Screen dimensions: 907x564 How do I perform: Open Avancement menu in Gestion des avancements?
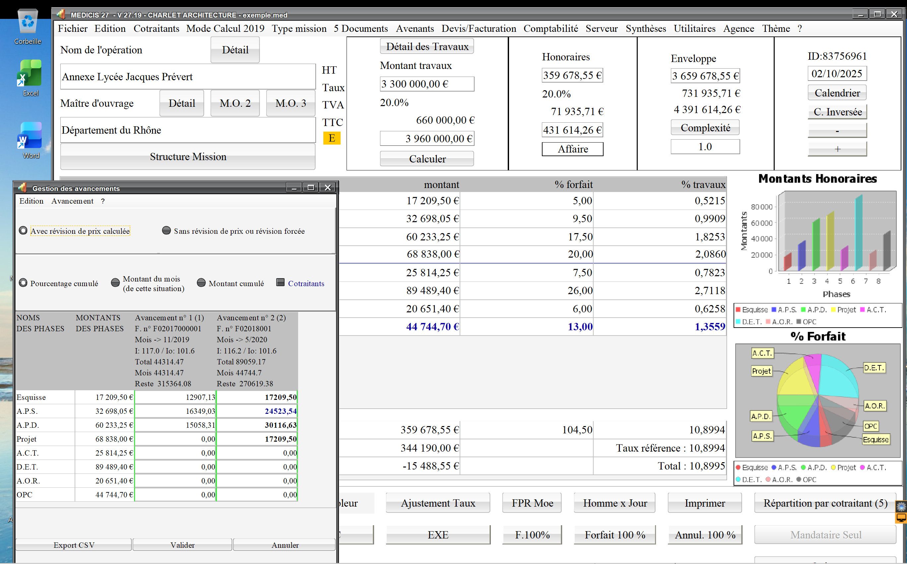tap(72, 201)
